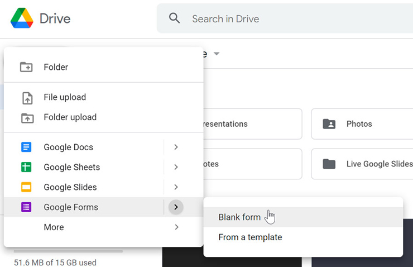413x267 pixels.
Task: Open the Live Google Slides folder
Action: pos(362,164)
